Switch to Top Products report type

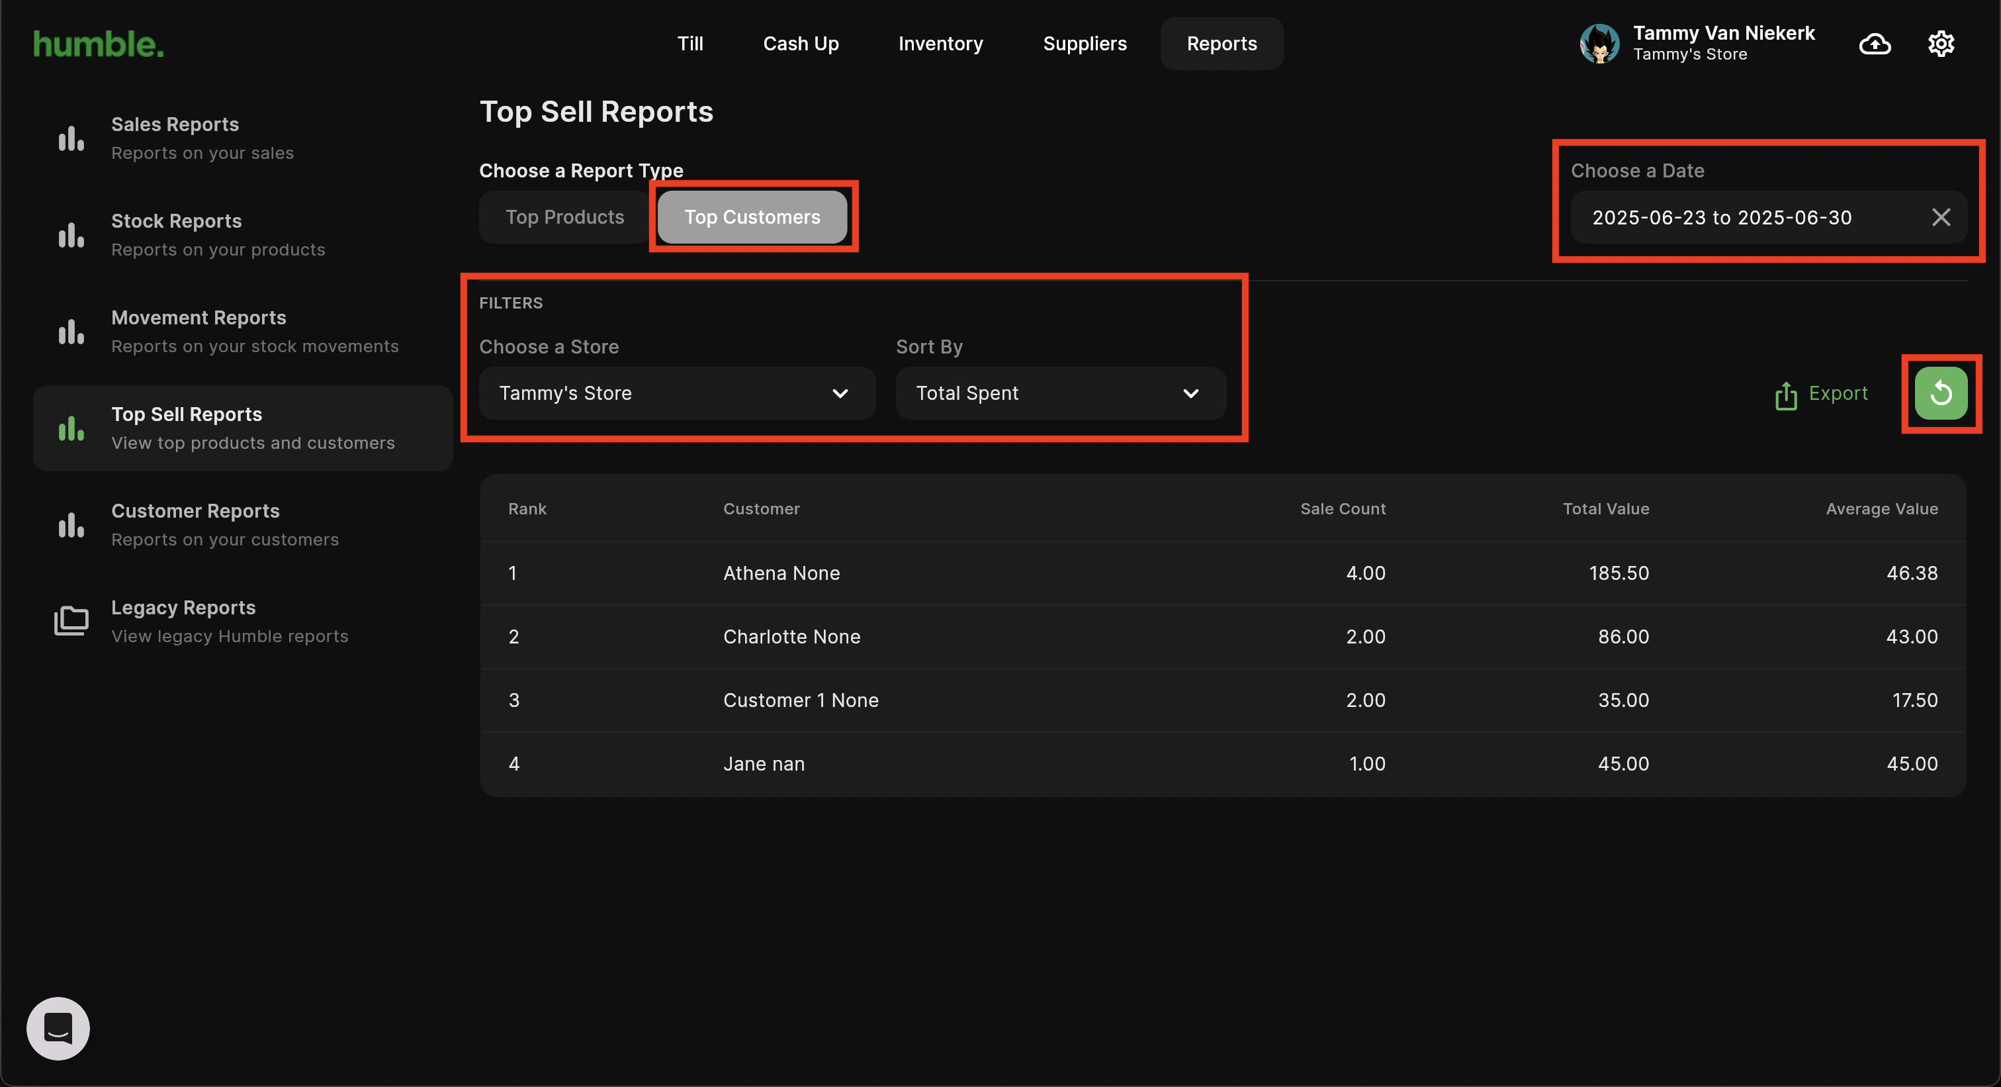[564, 218]
